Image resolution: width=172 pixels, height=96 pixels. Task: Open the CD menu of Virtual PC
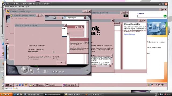point(16,7)
